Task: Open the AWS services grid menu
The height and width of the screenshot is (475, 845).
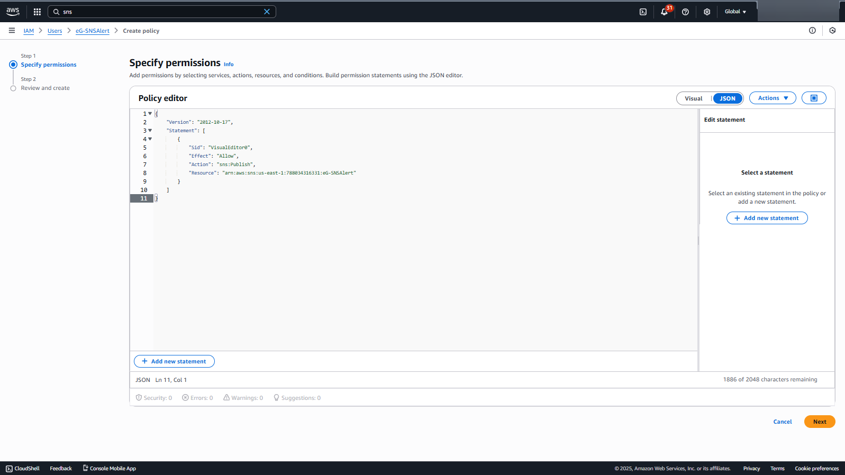Action: pyautogui.click(x=37, y=12)
